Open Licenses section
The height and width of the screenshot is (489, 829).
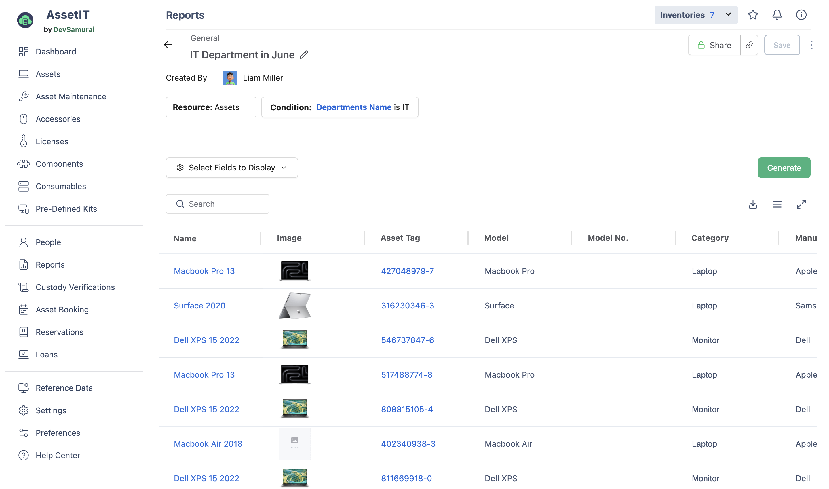[x=52, y=141]
